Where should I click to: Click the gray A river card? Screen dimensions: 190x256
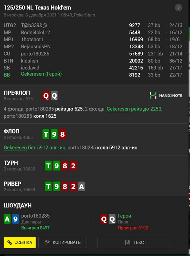click(x=81, y=187)
